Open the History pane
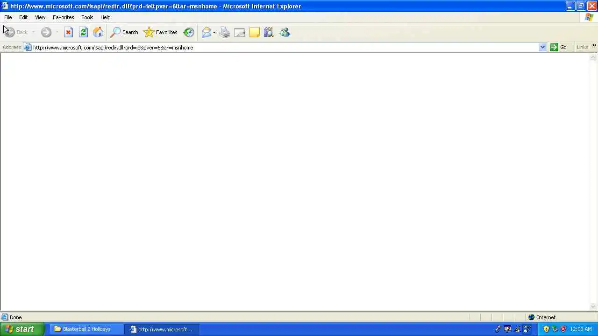Screen dimensions: 598x336 point(189,32)
